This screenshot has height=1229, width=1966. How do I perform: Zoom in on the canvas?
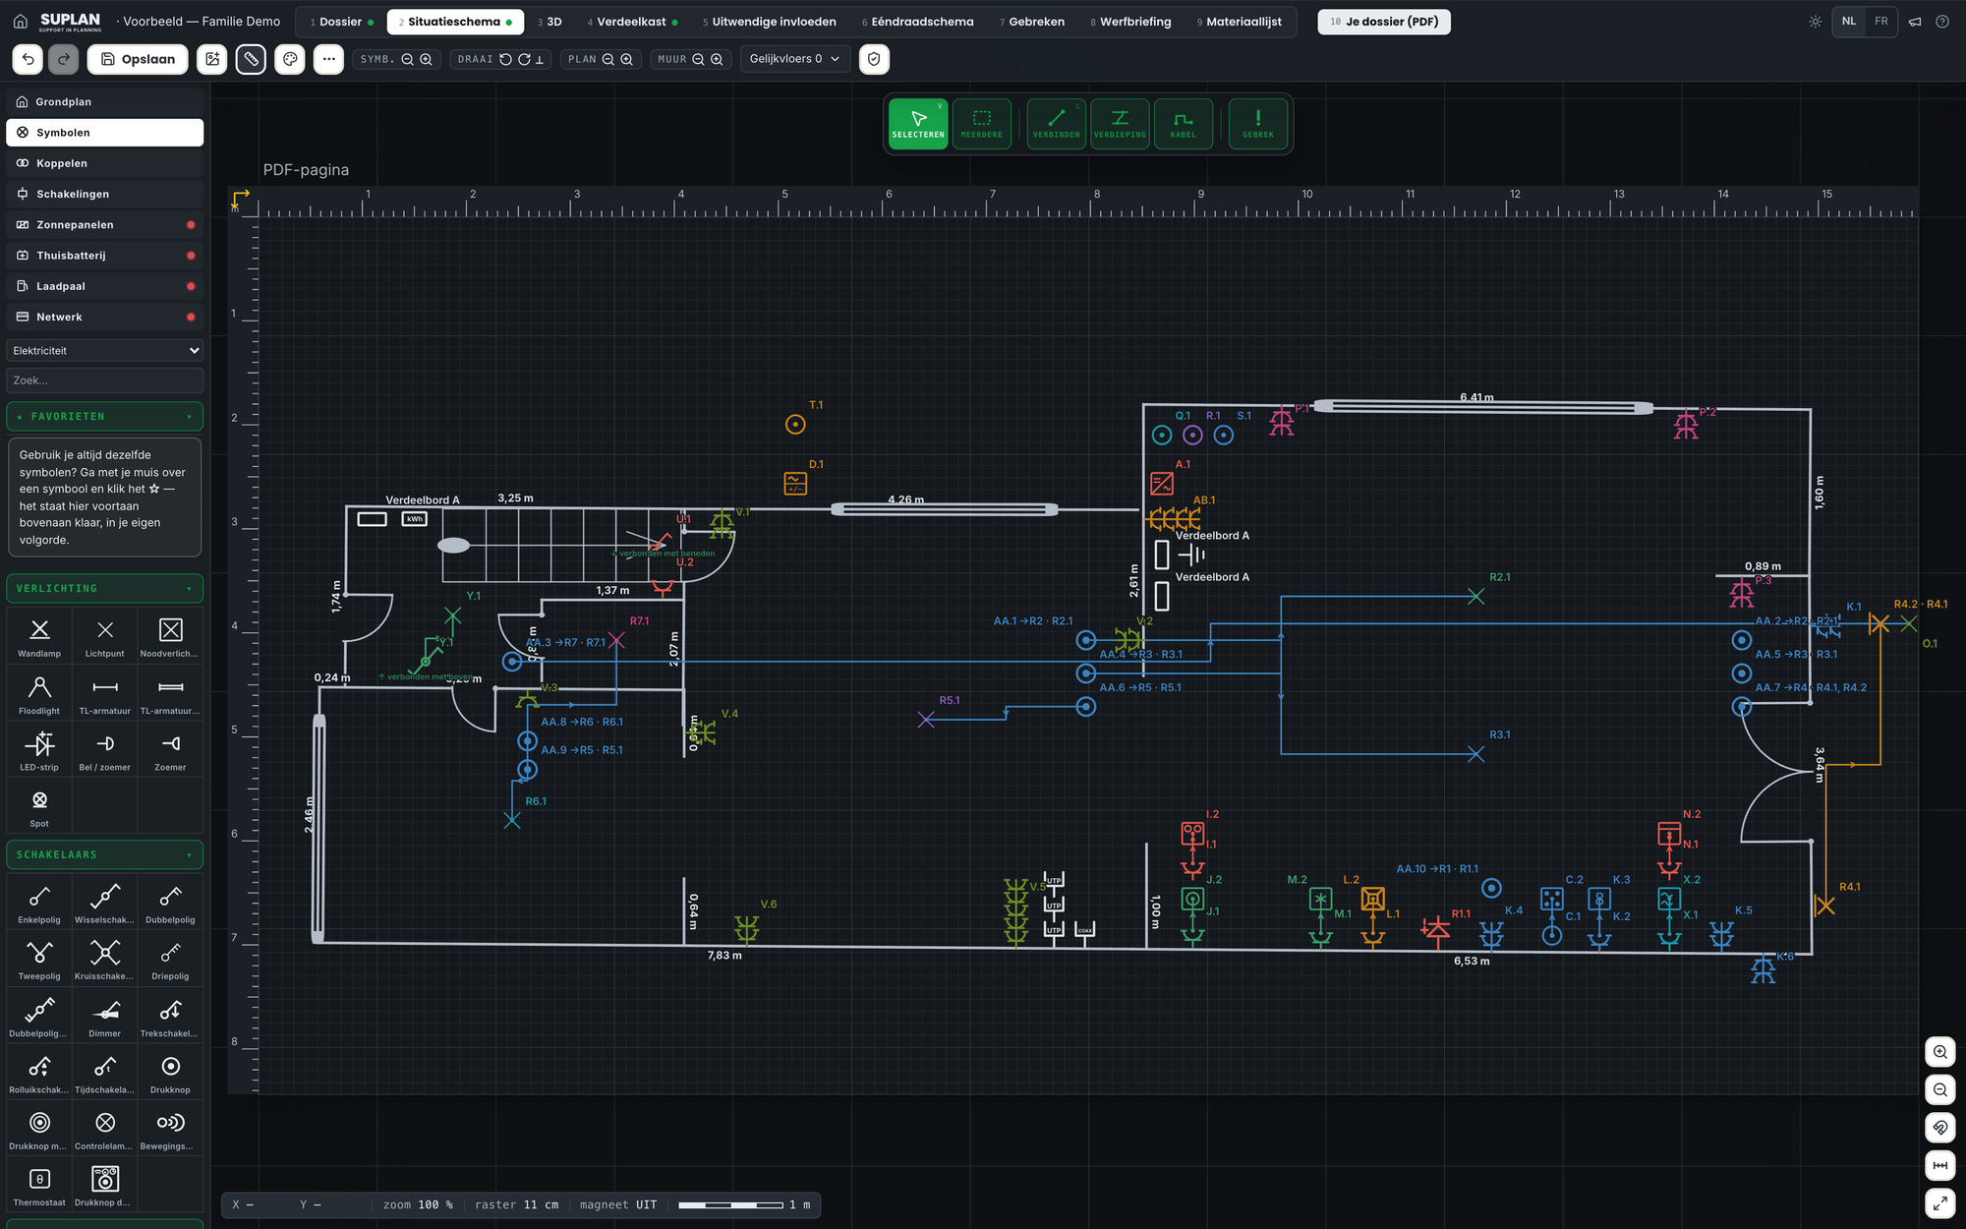coord(1939,1052)
